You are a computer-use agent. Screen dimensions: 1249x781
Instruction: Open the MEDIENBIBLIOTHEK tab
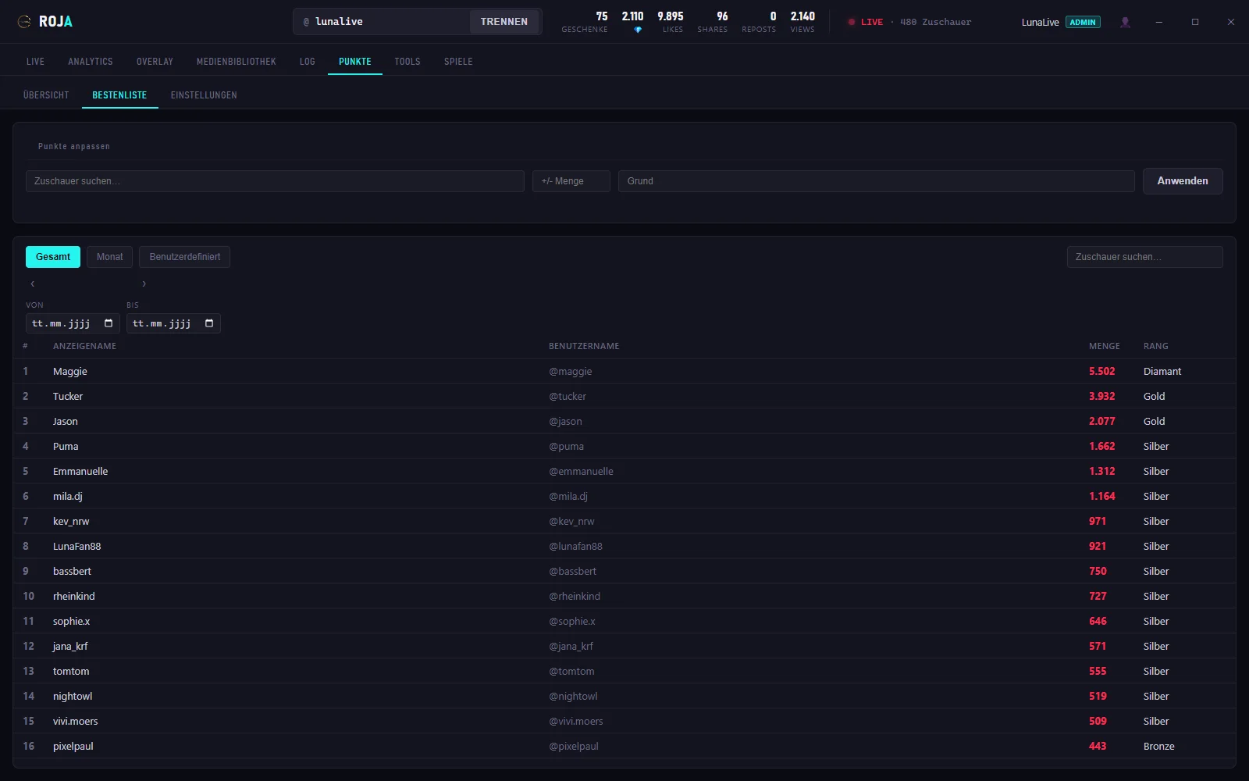[237, 62]
